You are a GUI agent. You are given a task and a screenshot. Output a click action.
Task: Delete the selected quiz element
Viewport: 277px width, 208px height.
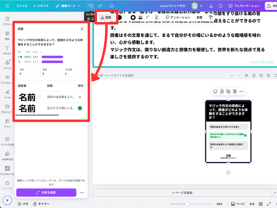point(235,92)
